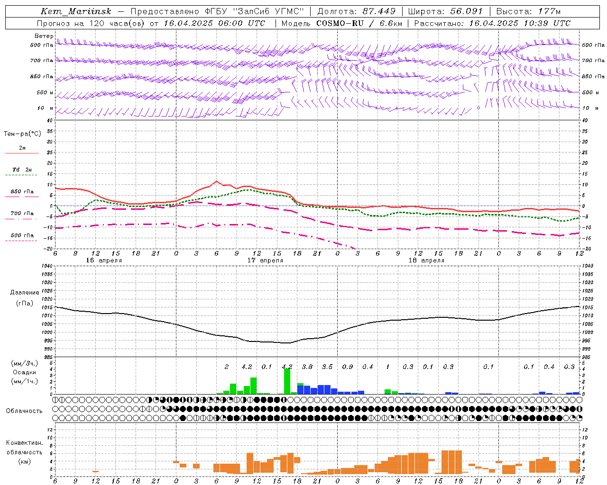
Task: Select the "17 апреля" date label
Action: (x=265, y=260)
